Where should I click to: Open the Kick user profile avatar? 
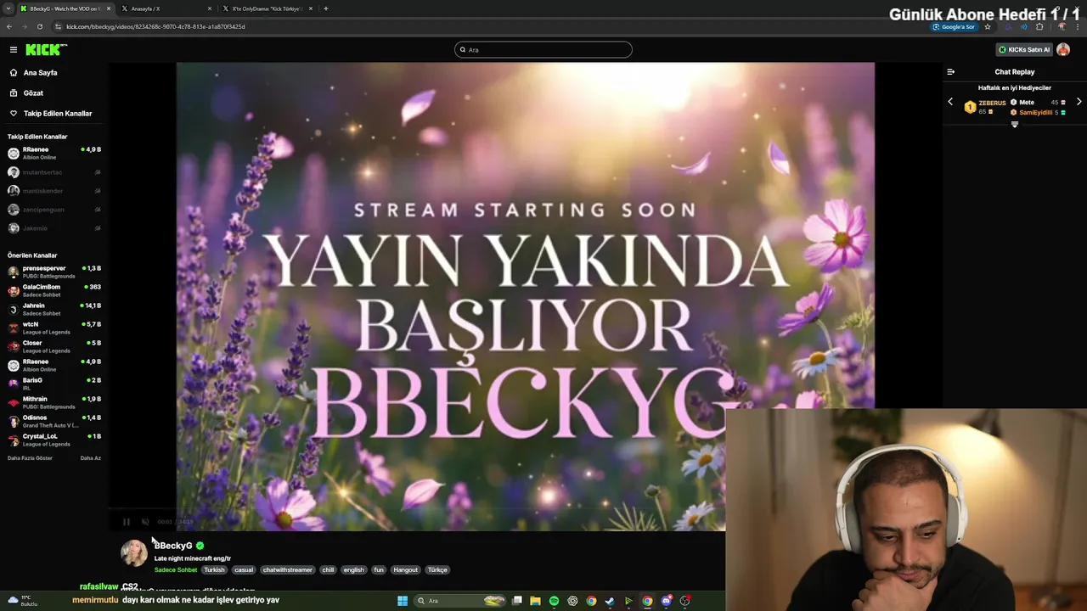pyautogui.click(x=1063, y=50)
